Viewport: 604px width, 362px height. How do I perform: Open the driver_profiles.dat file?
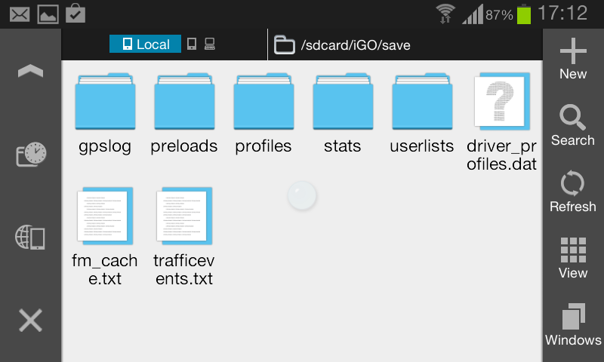(501, 113)
